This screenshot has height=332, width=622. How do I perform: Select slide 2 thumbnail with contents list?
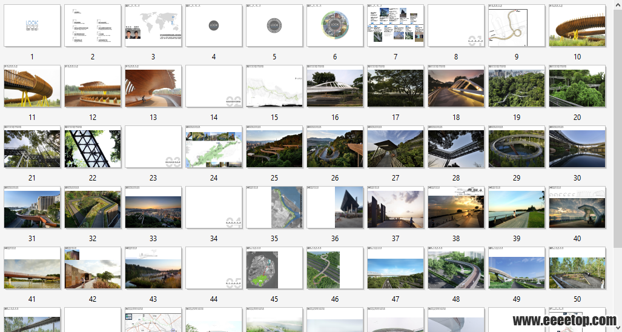pyautogui.click(x=93, y=25)
